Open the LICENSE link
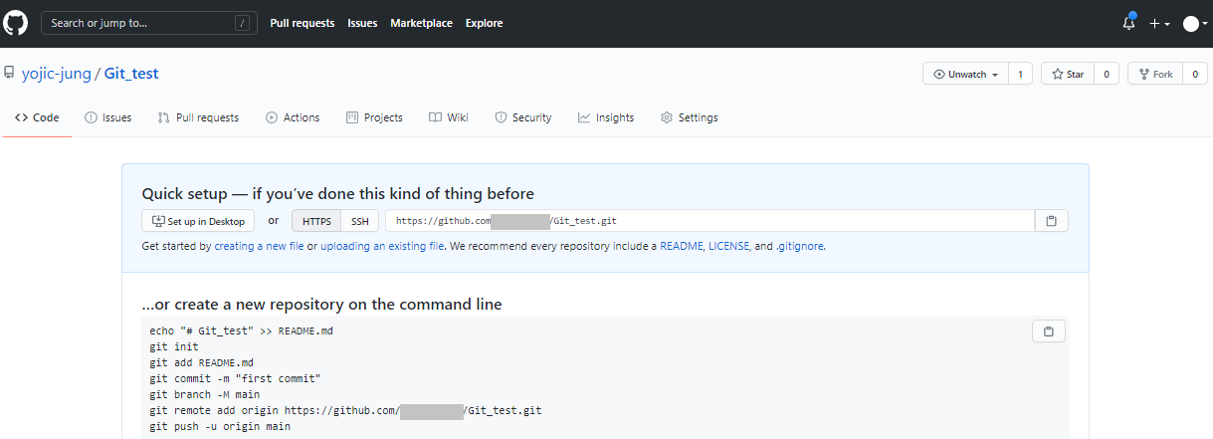1213x439 pixels. 729,246
